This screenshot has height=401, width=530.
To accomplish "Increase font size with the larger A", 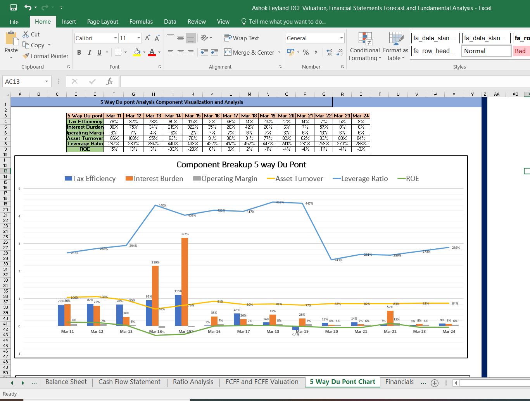I will click(x=147, y=38).
